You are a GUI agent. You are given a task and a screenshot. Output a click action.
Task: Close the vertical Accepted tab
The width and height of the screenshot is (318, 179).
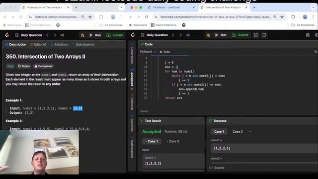(132, 89)
